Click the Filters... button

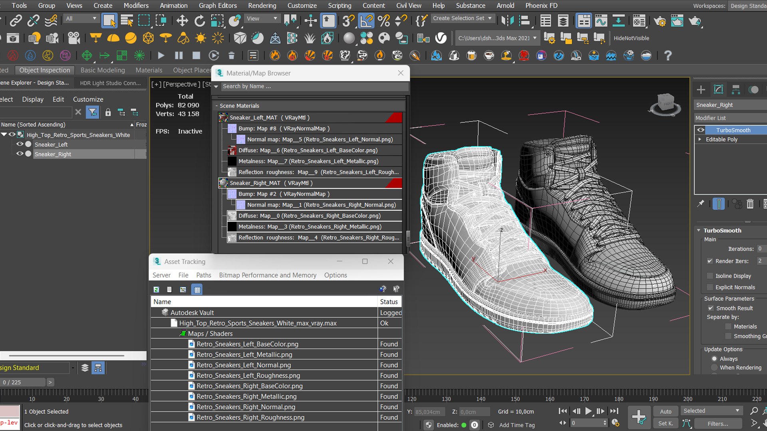click(x=718, y=424)
